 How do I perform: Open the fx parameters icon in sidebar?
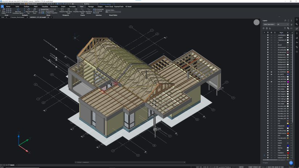click(x=297, y=42)
